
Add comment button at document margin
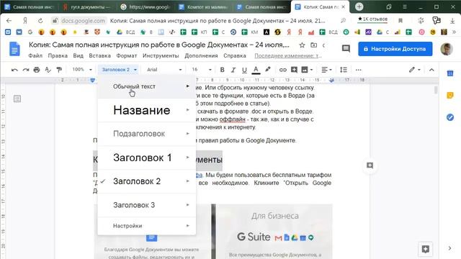(370, 165)
